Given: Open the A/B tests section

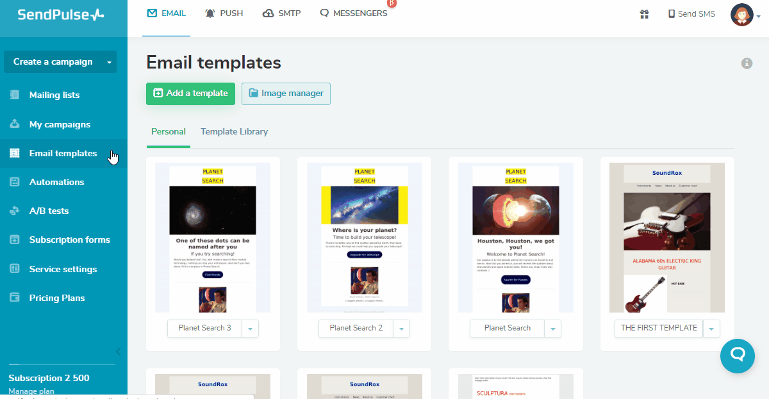Looking at the screenshot, I should tap(49, 211).
